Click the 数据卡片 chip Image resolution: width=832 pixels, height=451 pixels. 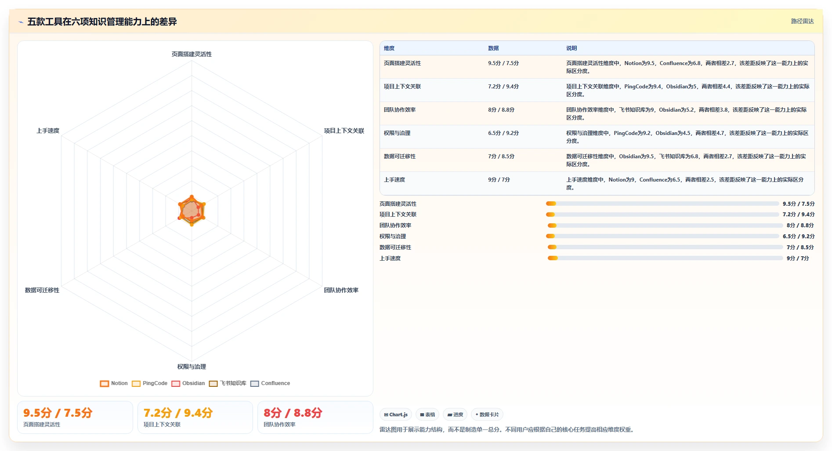coord(487,415)
